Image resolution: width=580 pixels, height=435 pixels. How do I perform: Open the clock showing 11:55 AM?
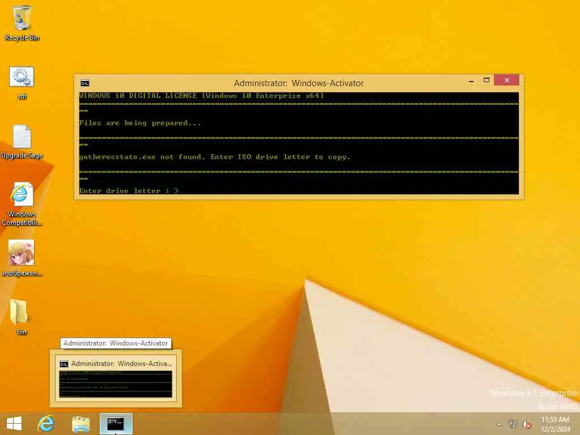pos(555,424)
